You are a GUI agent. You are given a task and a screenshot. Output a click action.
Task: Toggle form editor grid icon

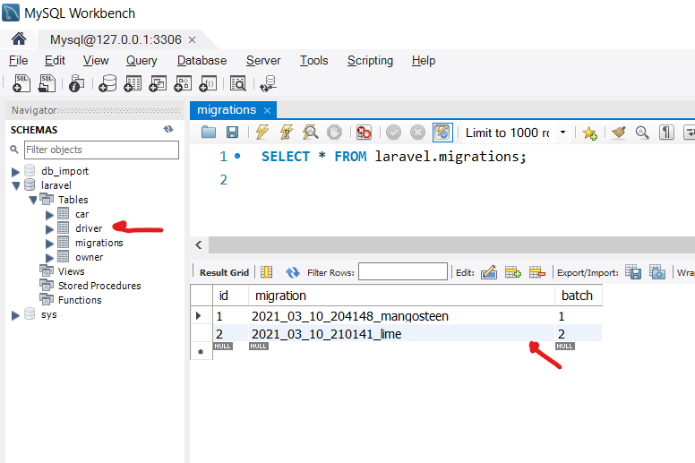click(x=266, y=272)
